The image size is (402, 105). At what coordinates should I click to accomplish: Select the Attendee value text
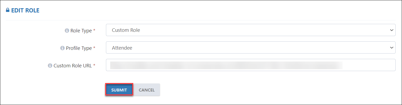[x=122, y=48]
